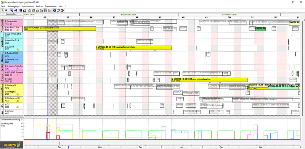This screenshot has width=305, height=149.
Task: Open the '?' help menu
Action: (65, 6)
